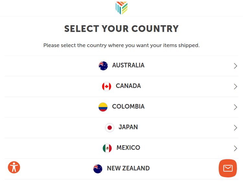Select COLOMBIA country text
243x182 pixels.
128,107
